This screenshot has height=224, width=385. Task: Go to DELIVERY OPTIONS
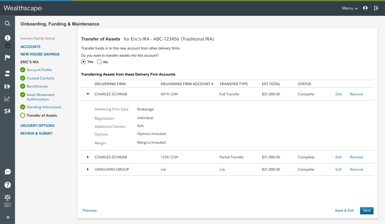[x=38, y=126]
